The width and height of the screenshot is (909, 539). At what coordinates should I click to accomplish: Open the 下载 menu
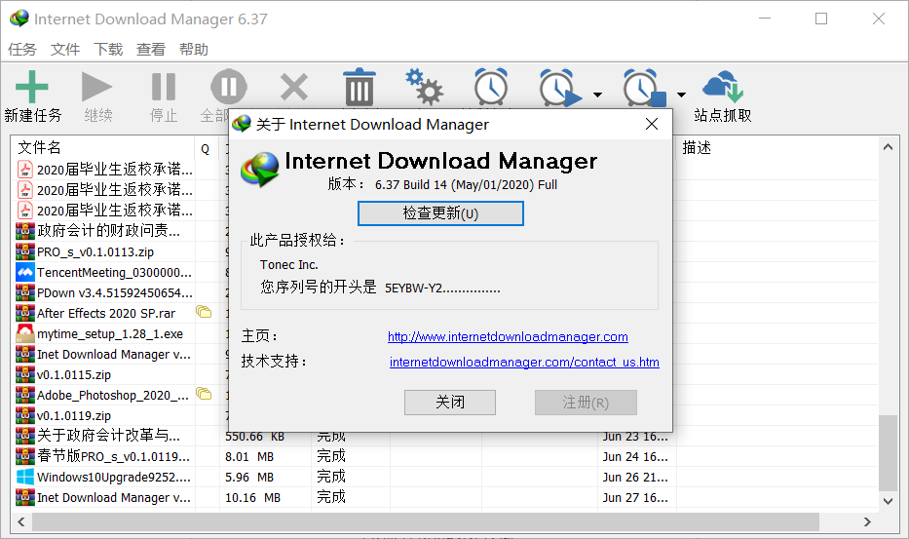tap(108, 50)
